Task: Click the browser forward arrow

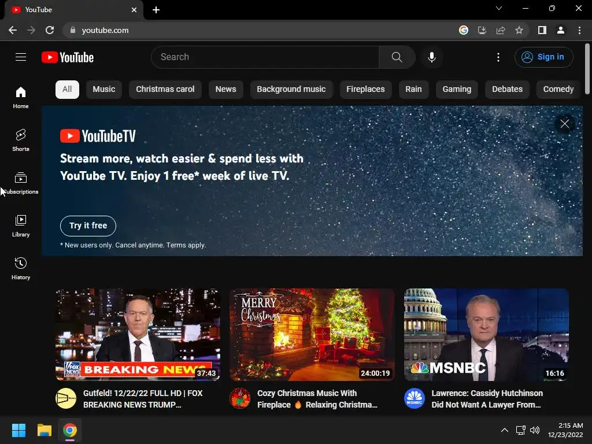Action: pos(31,30)
